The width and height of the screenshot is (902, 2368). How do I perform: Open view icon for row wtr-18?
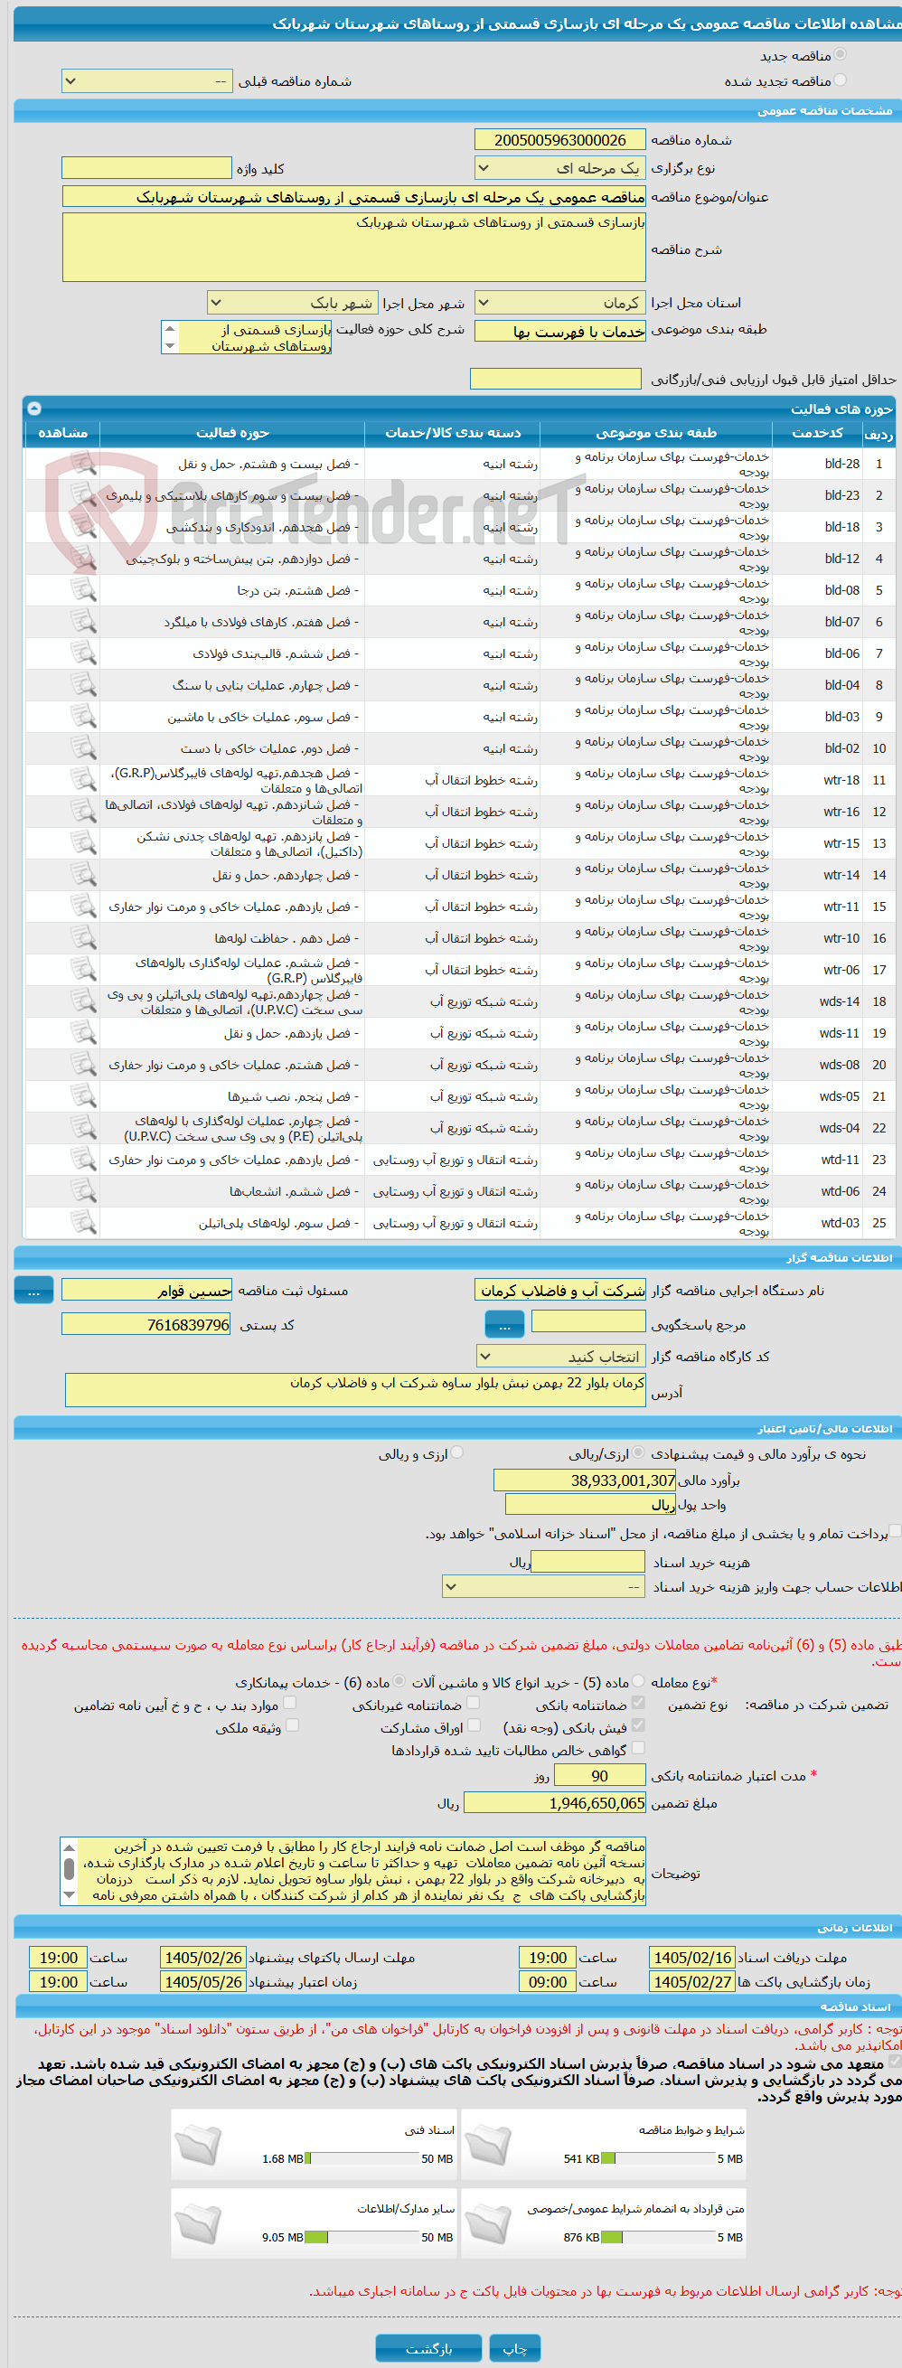(x=84, y=779)
